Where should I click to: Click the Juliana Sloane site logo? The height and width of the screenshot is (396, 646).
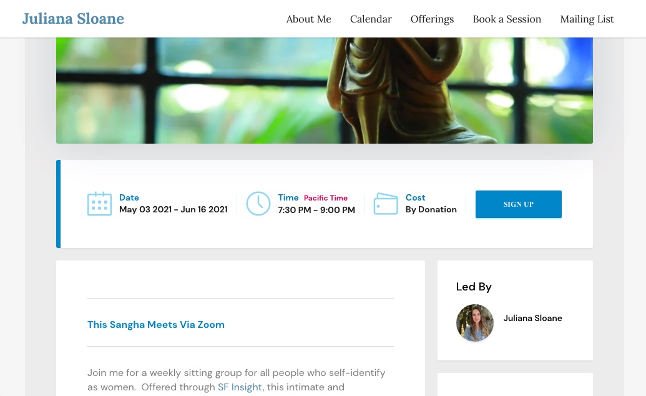click(x=73, y=19)
